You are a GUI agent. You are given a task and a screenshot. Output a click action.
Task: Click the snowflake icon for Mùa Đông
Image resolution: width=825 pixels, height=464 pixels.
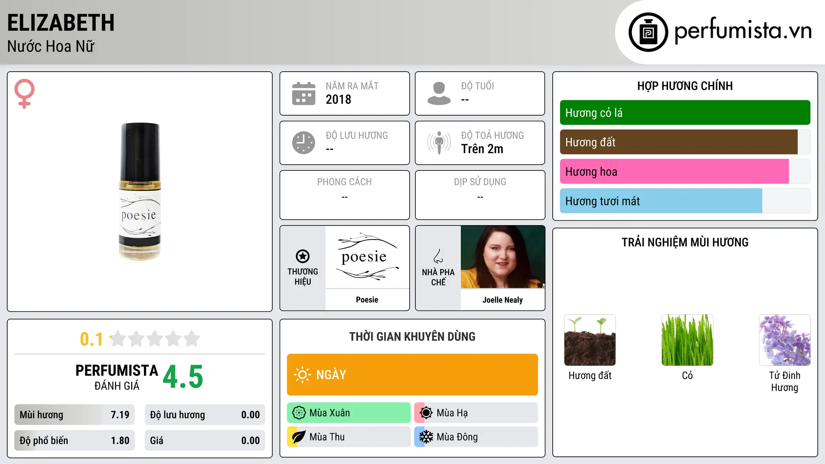tap(426, 437)
